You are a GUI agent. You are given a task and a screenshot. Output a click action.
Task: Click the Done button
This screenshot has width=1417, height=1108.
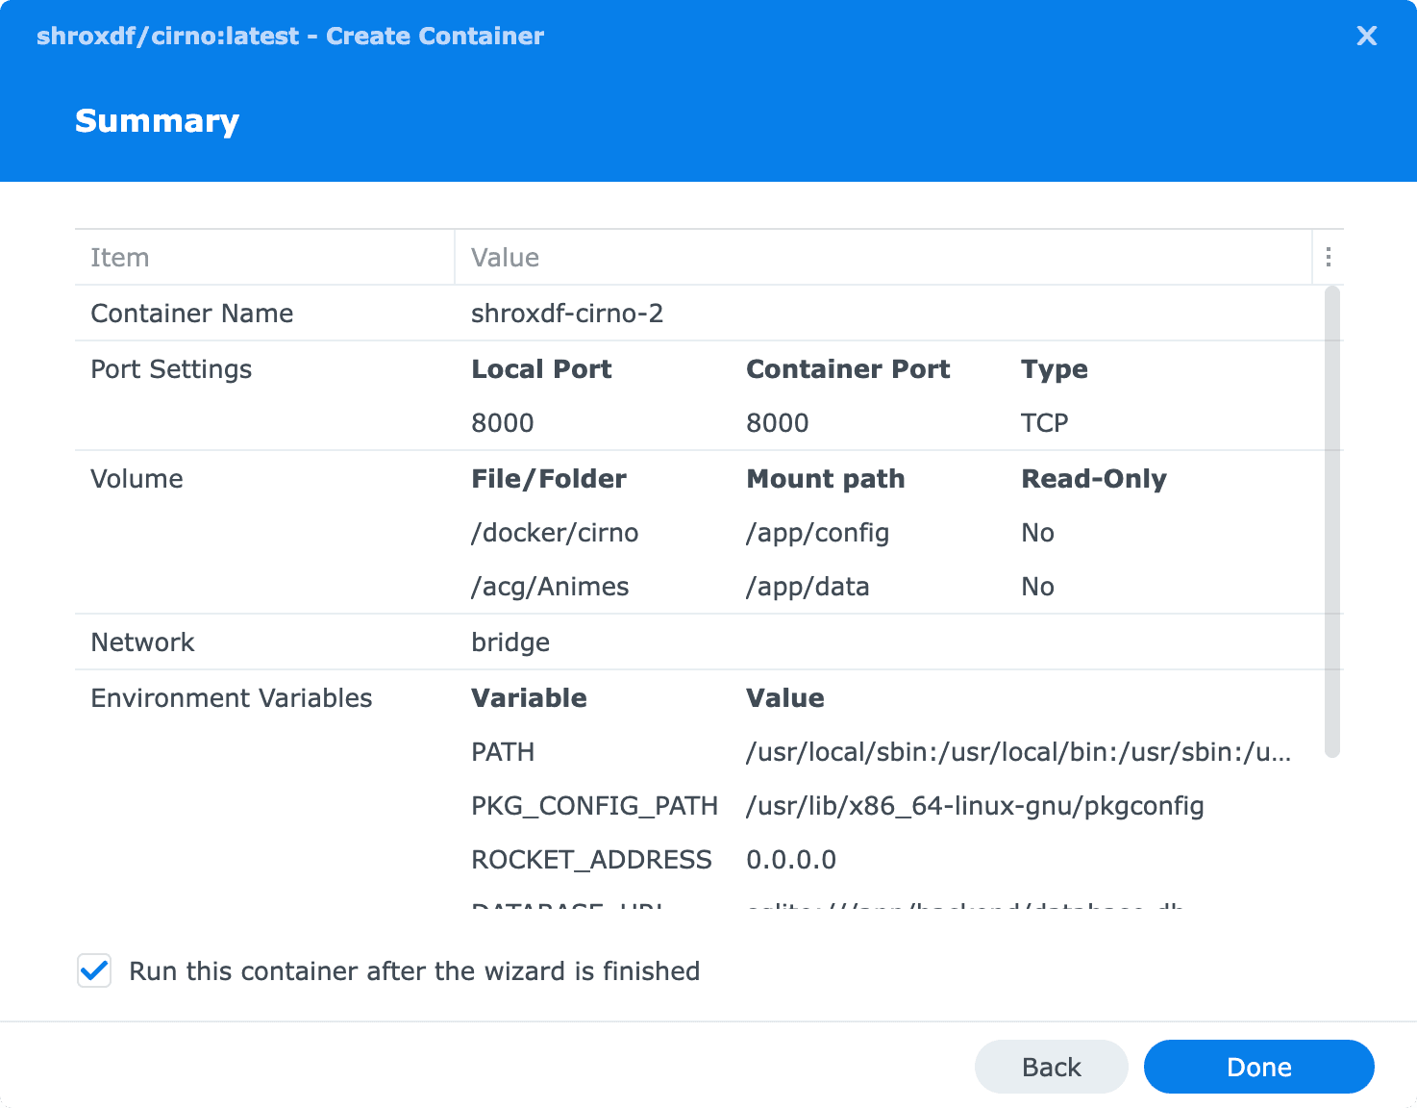click(1258, 1067)
